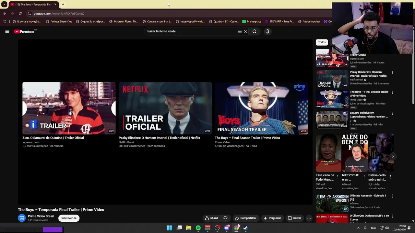
Task: Advance shorts shelf with next arrow
Action: point(393,156)
